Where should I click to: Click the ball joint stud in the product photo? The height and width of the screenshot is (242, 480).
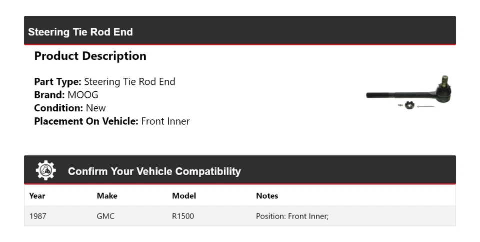pyautogui.click(x=443, y=80)
